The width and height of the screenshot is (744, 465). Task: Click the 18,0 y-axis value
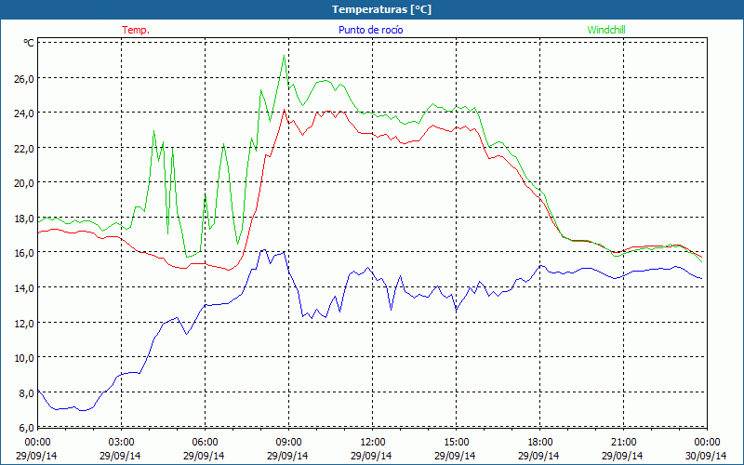click(24, 218)
